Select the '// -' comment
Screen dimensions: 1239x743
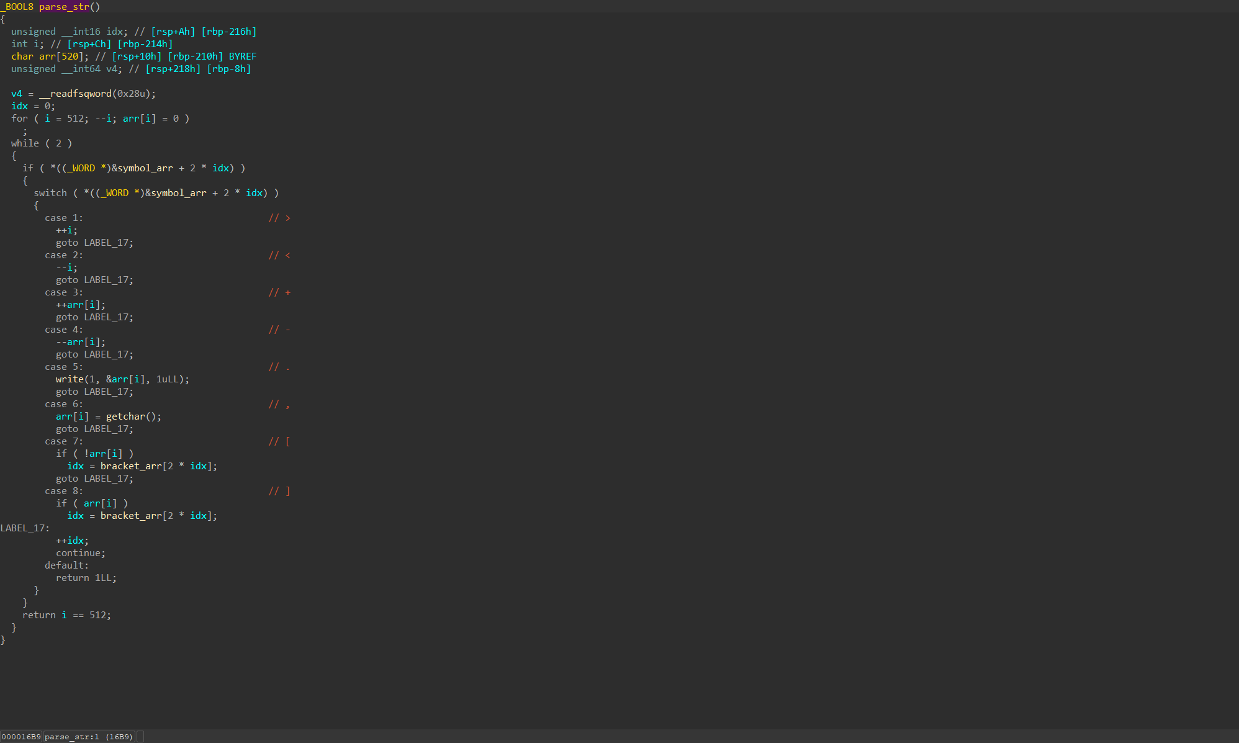tap(279, 330)
